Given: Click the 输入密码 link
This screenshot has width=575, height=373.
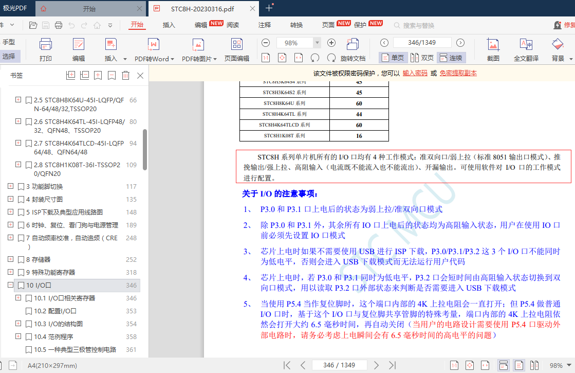Looking at the screenshot, I should [415, 73].
